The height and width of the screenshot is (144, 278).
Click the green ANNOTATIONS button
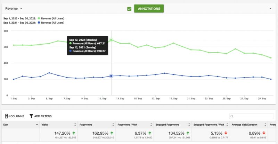[149, 9]
